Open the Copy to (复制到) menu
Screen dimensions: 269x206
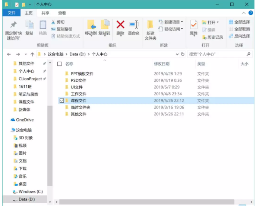tap(104, 28)
